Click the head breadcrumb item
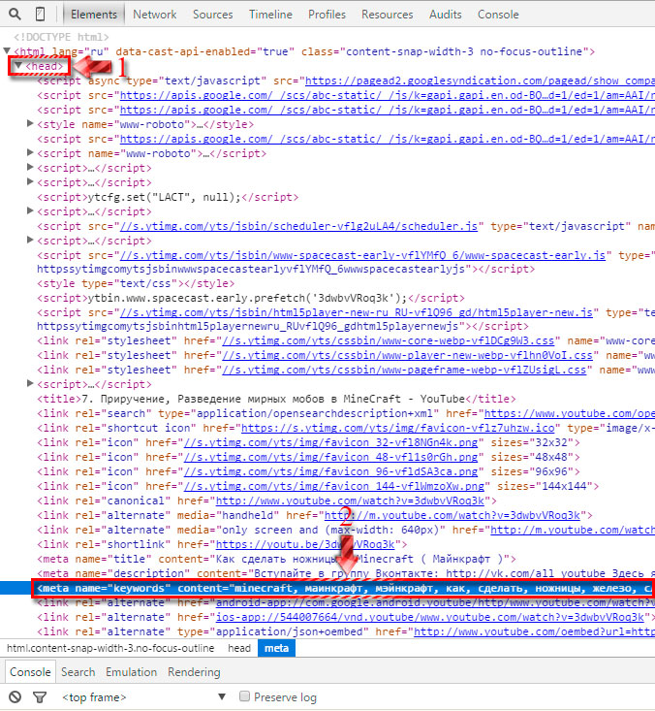Image resolution: width=655 pixels, height=711 pixels. 239,648
